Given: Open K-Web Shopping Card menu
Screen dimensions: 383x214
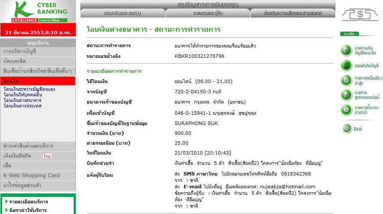Looking at the screenshot, I should click(x=38, y=175).
